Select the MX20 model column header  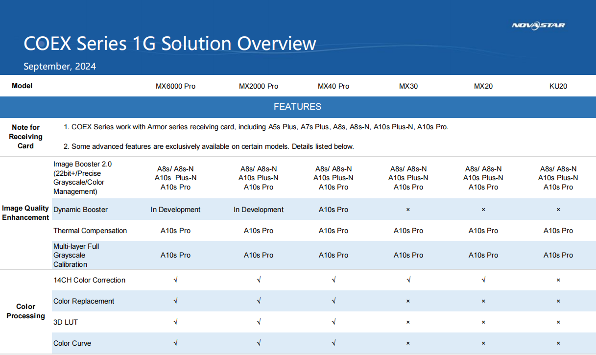483,86
